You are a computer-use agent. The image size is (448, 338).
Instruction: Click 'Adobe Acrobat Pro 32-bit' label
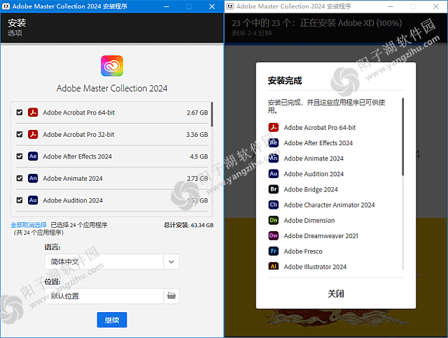[78, 135]
